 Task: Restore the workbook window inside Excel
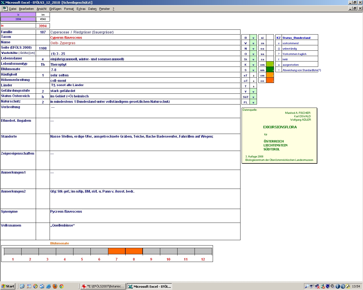coord(355,8)
